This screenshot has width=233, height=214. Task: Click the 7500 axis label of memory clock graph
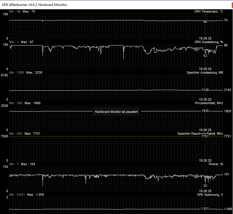[4, 136]
